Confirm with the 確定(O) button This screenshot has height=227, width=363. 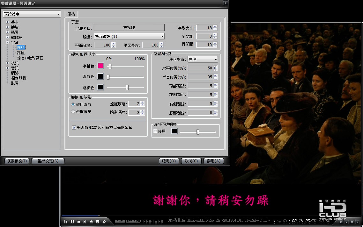(169, 161)
